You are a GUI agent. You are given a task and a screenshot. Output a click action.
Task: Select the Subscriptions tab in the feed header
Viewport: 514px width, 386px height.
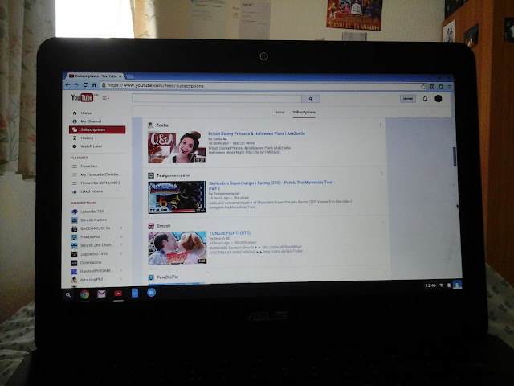[304, 113]
